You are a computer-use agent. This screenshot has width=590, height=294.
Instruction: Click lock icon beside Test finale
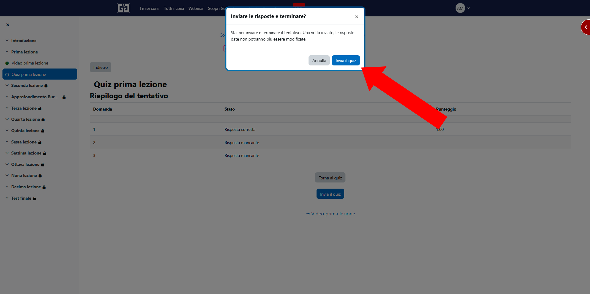pyautogui.click(x=34, y=198)
